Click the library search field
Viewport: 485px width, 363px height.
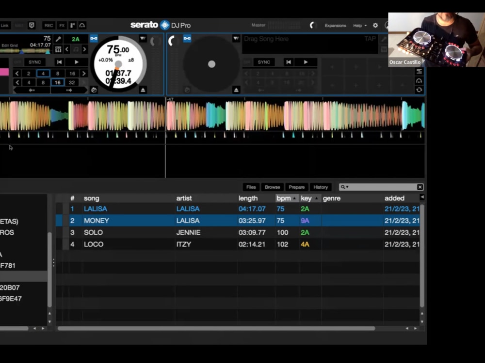(382, 187)
